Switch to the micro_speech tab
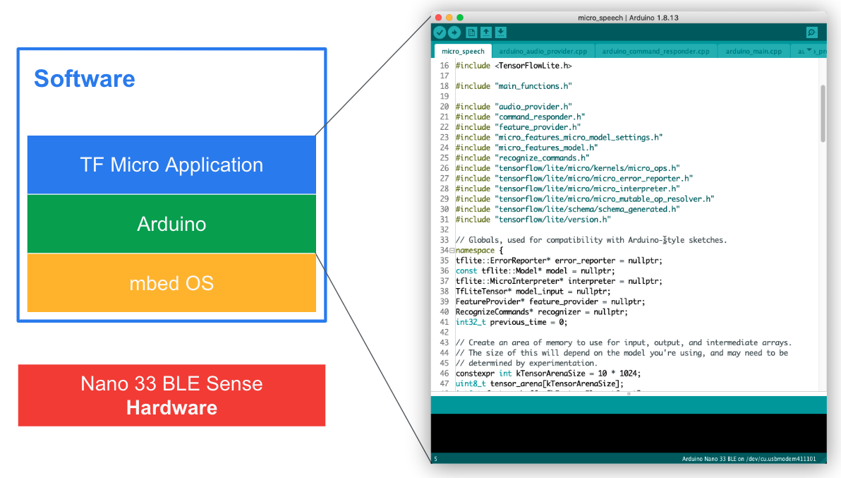This screenshot has width=841, height=478. 463,52
